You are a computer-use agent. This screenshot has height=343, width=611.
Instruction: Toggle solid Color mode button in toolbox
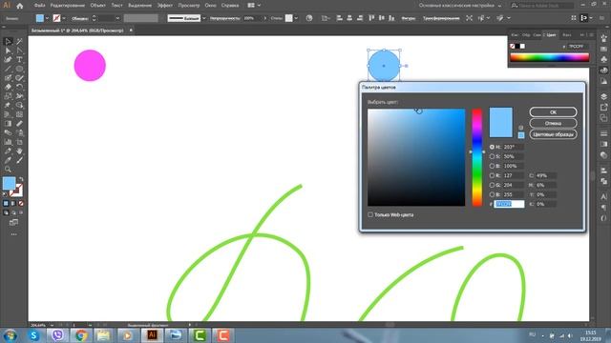click(6, 203)
